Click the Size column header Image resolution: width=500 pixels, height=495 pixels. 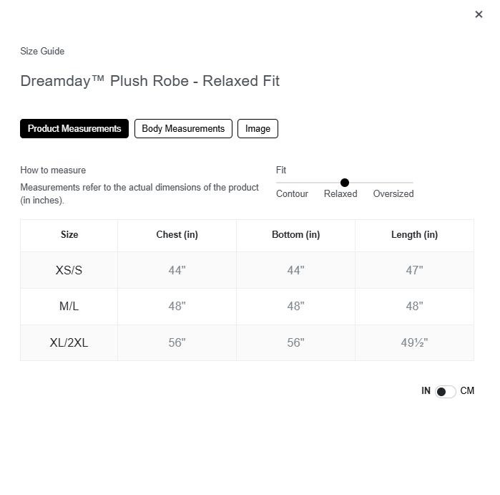coord(69,235)
